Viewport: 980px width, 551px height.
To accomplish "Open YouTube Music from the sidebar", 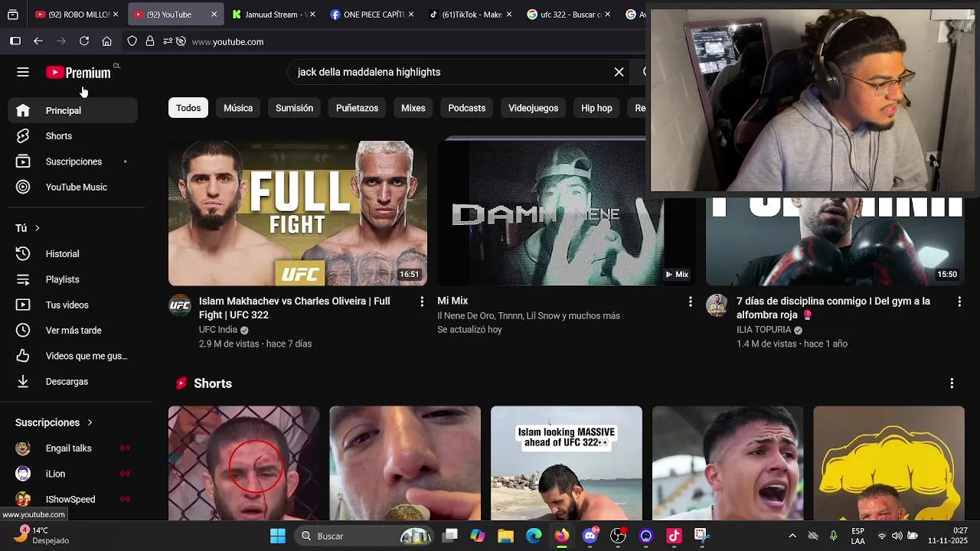I will (73, 187).
